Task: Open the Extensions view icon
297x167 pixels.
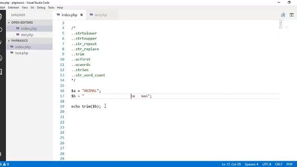Action: [x=1, y=72]
